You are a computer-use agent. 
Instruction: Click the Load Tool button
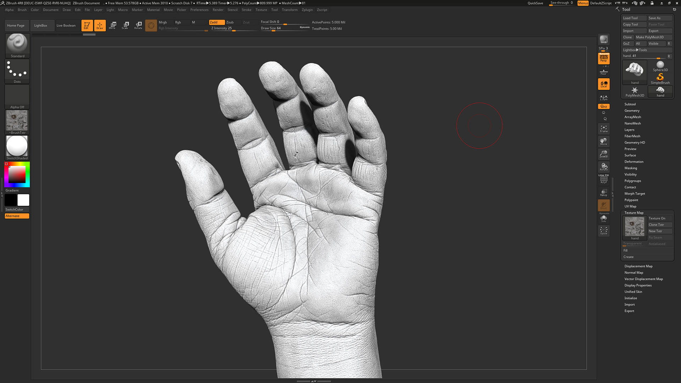(x=630, y=18)
